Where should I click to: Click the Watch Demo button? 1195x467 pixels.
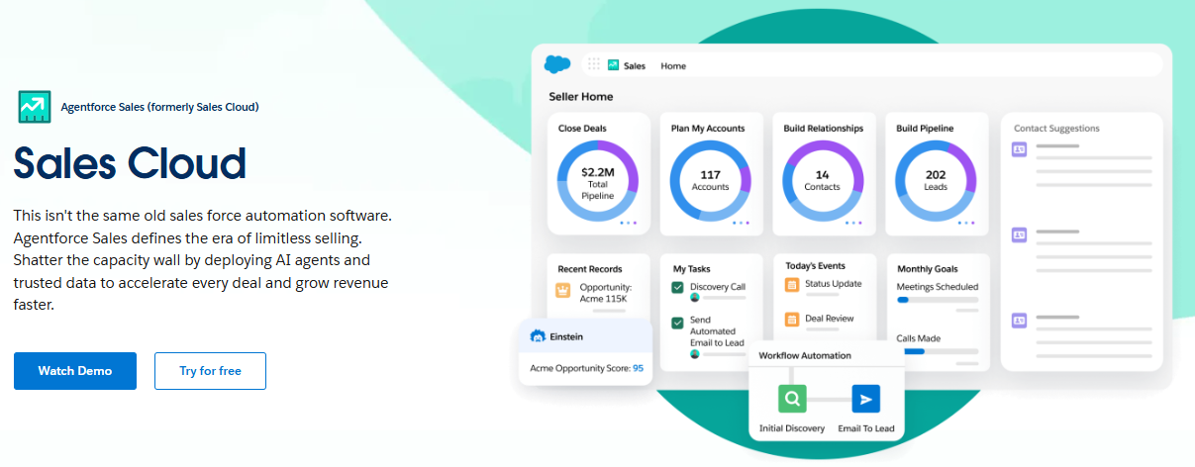pos(75,371)
